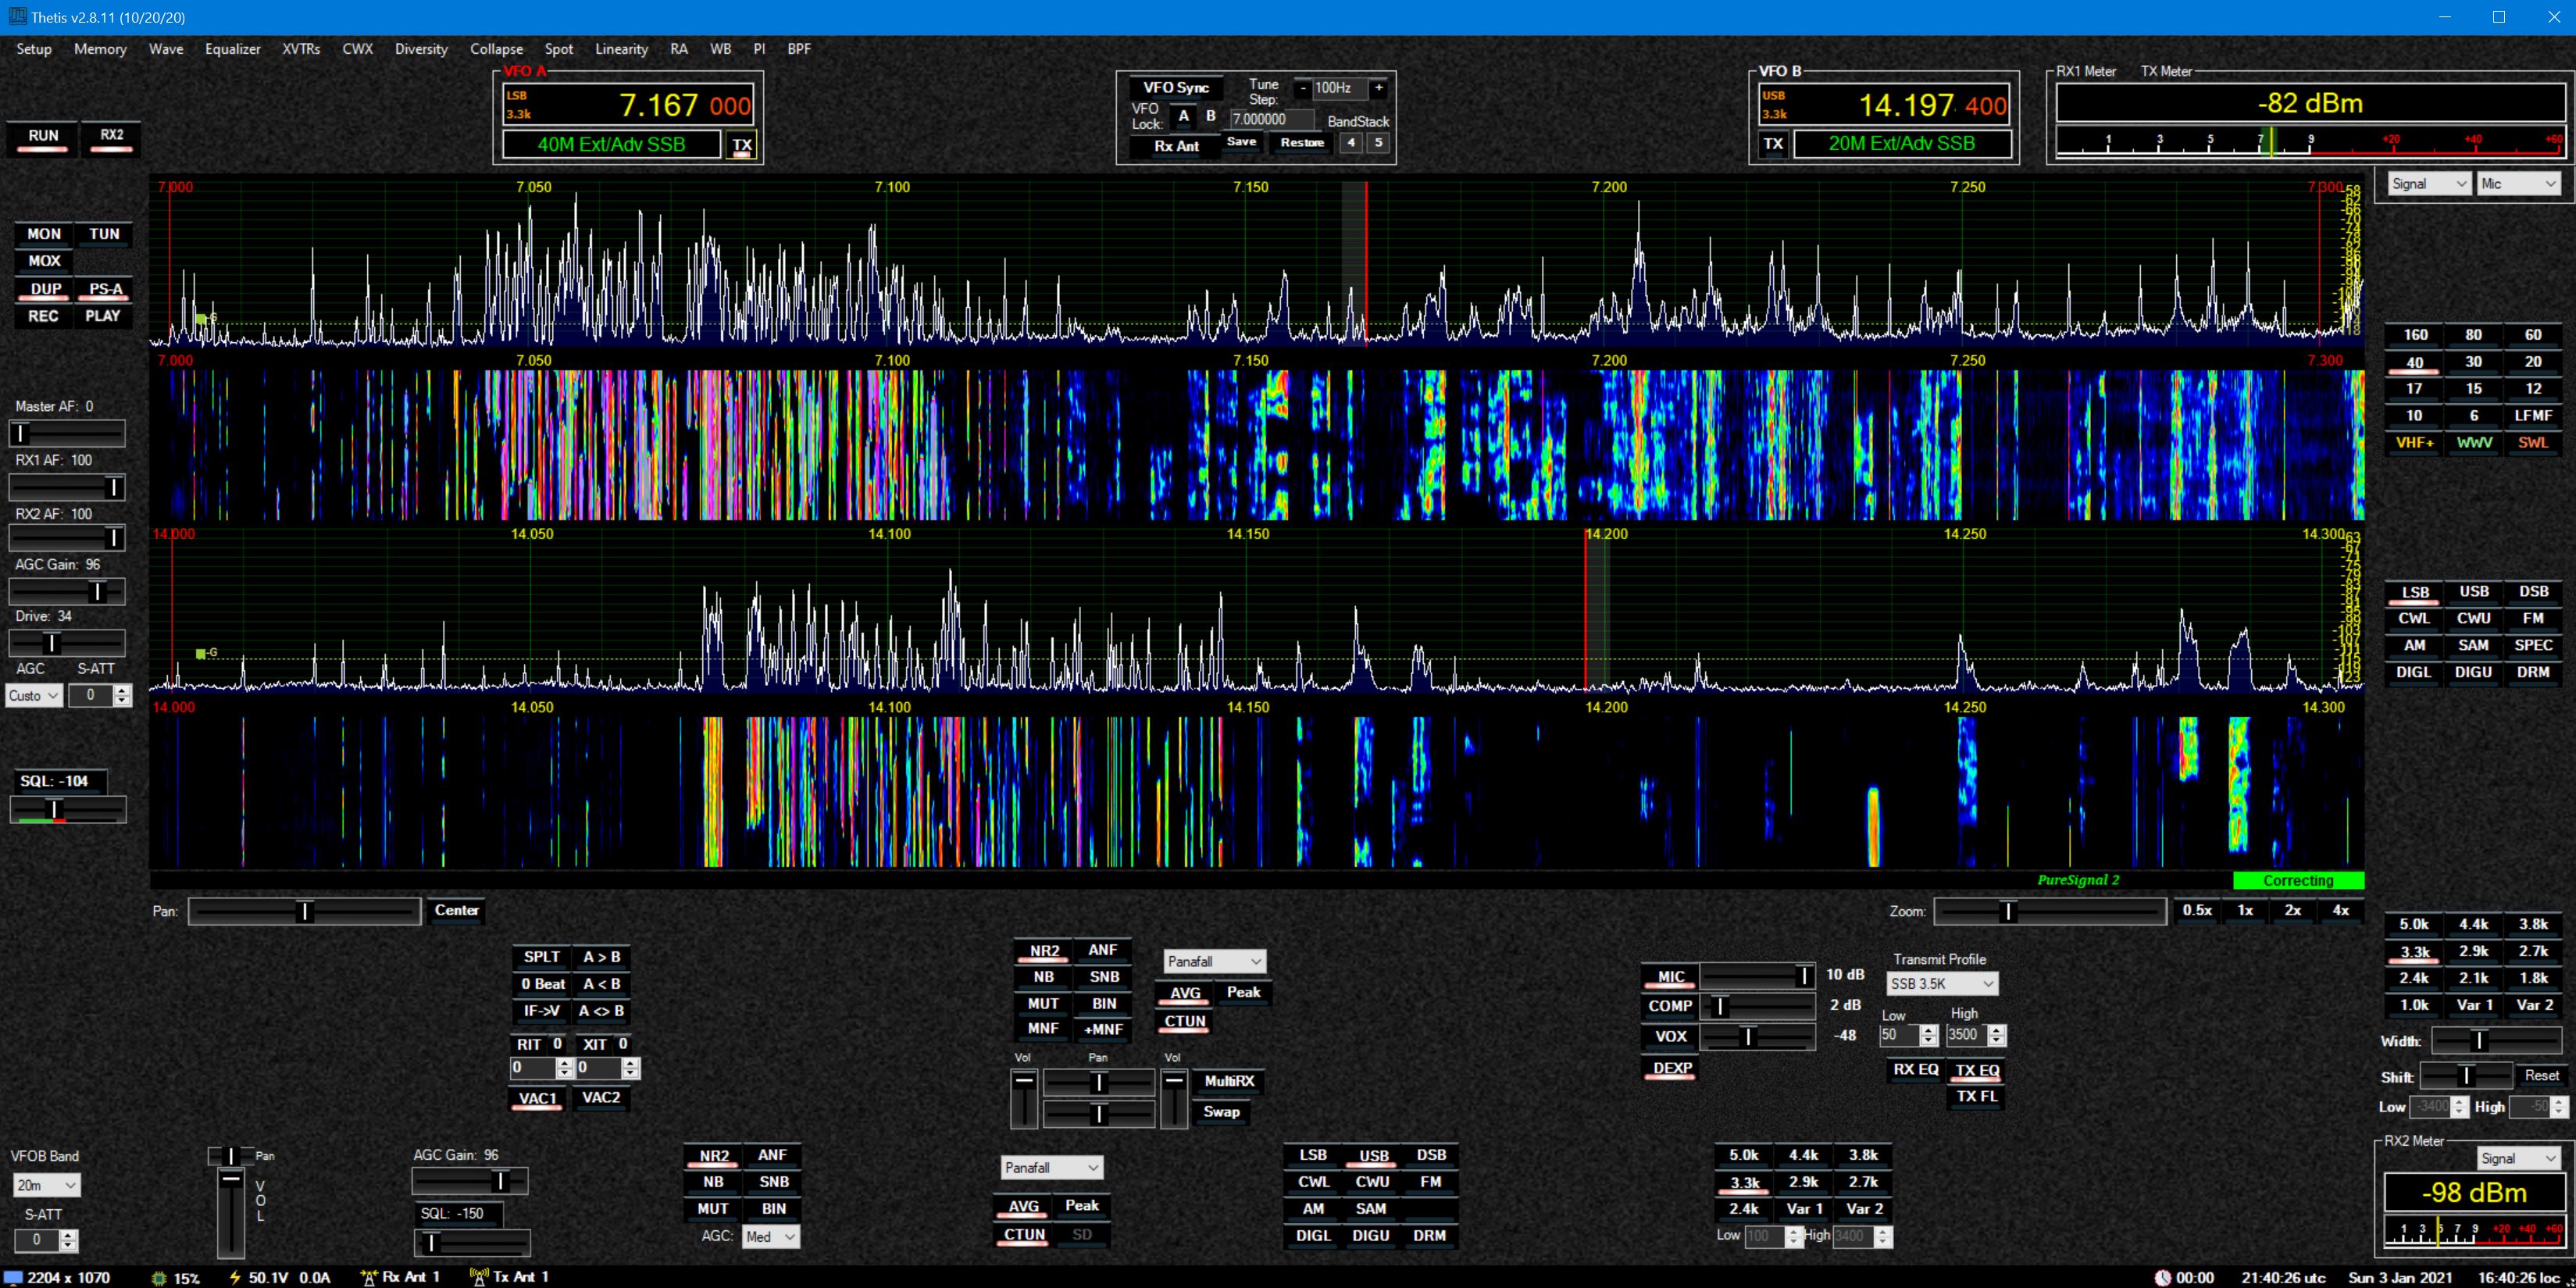
Task: Click the Rx Ant 1 antenna icon
Action: 369,1277
